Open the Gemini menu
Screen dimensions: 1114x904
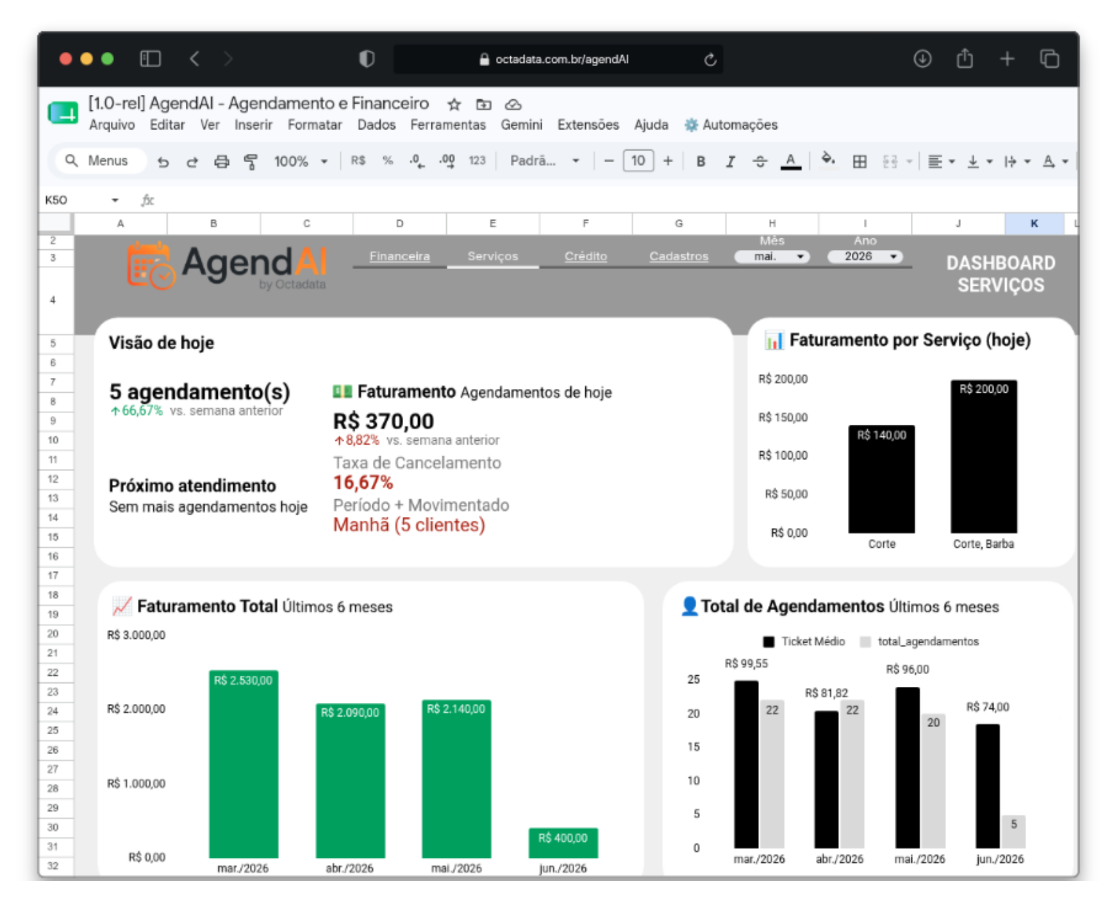click(x=521, y=125)
